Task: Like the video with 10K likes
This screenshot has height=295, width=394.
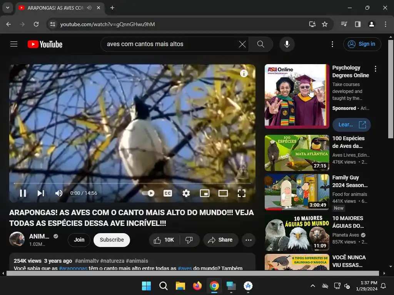Action: pos(164,240)
